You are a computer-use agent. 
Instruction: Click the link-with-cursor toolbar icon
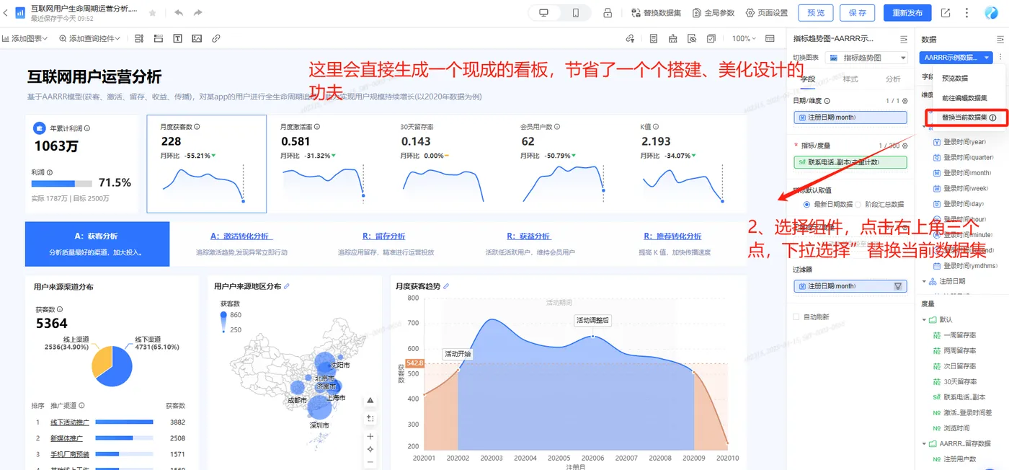pyautogui.click(x=631, y=38)
